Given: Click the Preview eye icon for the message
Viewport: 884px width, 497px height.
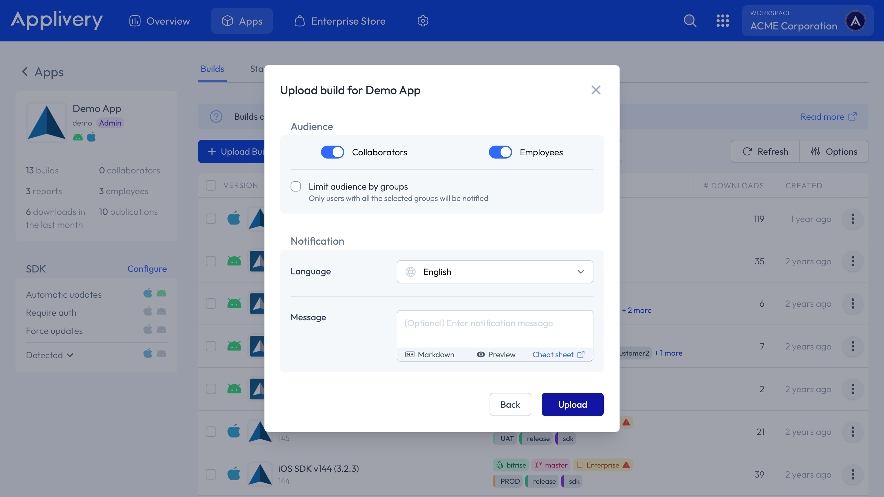Looking at the screenshot, I should (481, 354).
